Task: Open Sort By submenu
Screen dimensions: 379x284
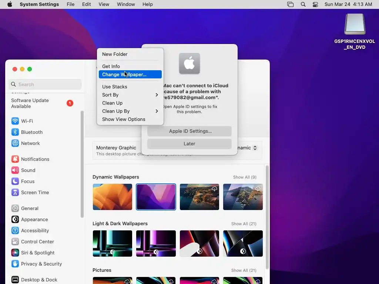Action: pos(130,95)
